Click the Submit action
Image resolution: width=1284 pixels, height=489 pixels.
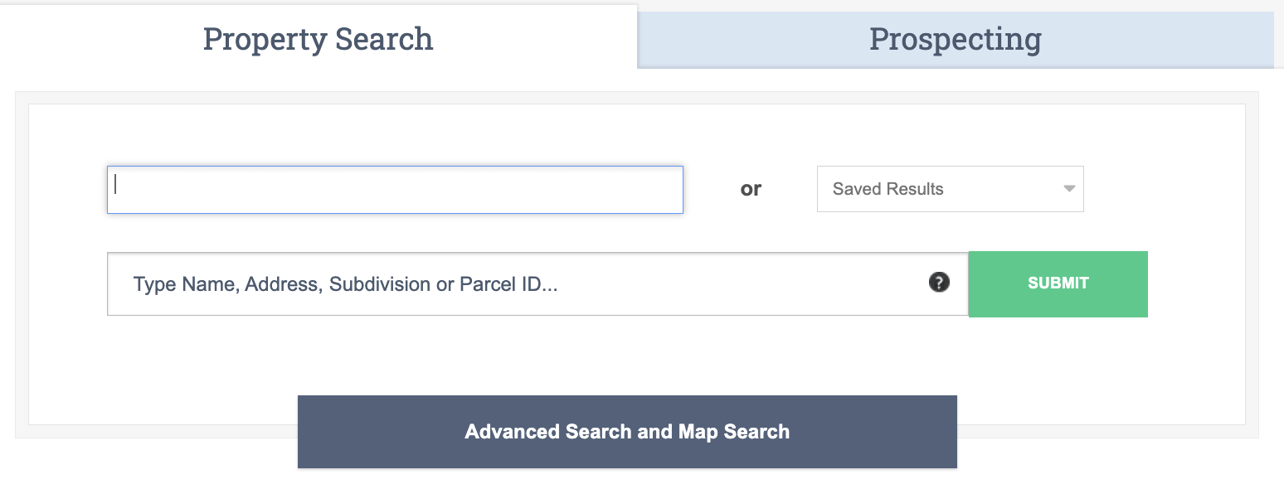pyautogui.click(x=1058, y=283)
